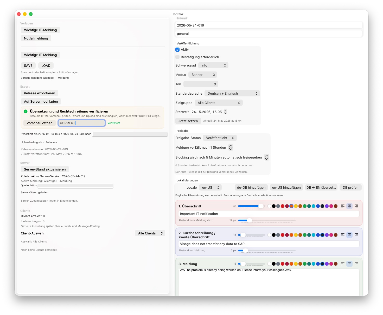Screen dimensions: 383x315
Task: Click Release exportieren
Action: click(40, 93)
